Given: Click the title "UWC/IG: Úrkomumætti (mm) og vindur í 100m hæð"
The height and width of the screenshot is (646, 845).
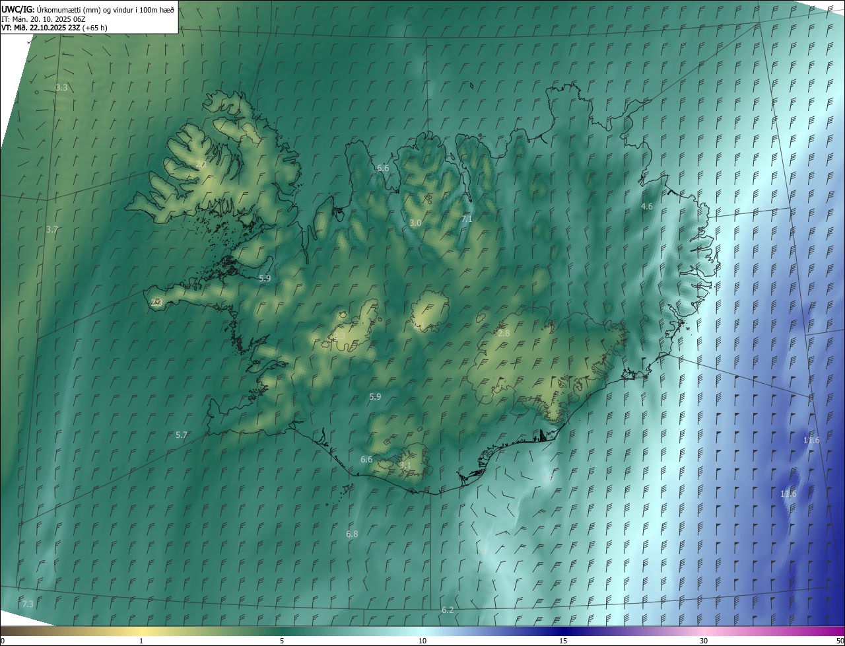Looking at the screenshot, I should click(x=87, y=9).
